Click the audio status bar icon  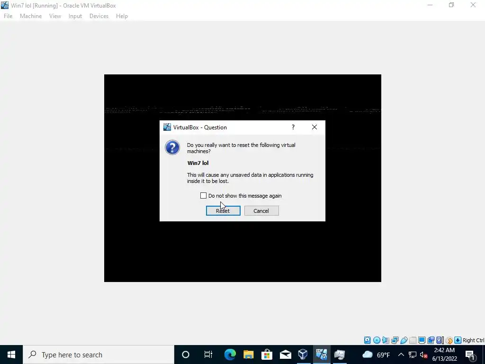[x=386, y=340]
